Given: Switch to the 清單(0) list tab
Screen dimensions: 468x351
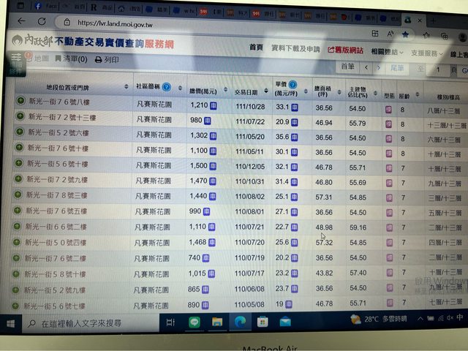Looking at the screenshot, I should tap(71, 59).
